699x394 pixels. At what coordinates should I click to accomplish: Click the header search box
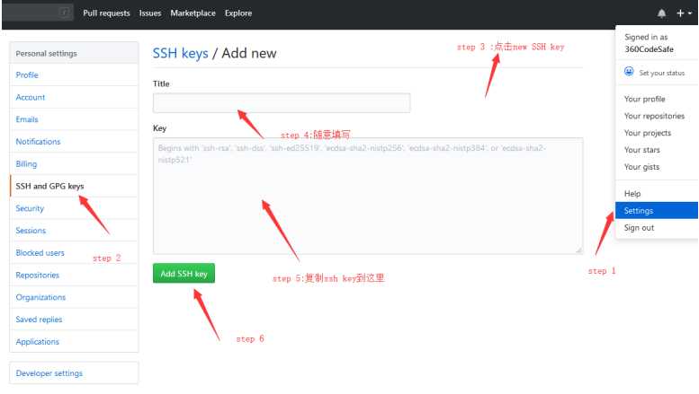click(38, 13)
